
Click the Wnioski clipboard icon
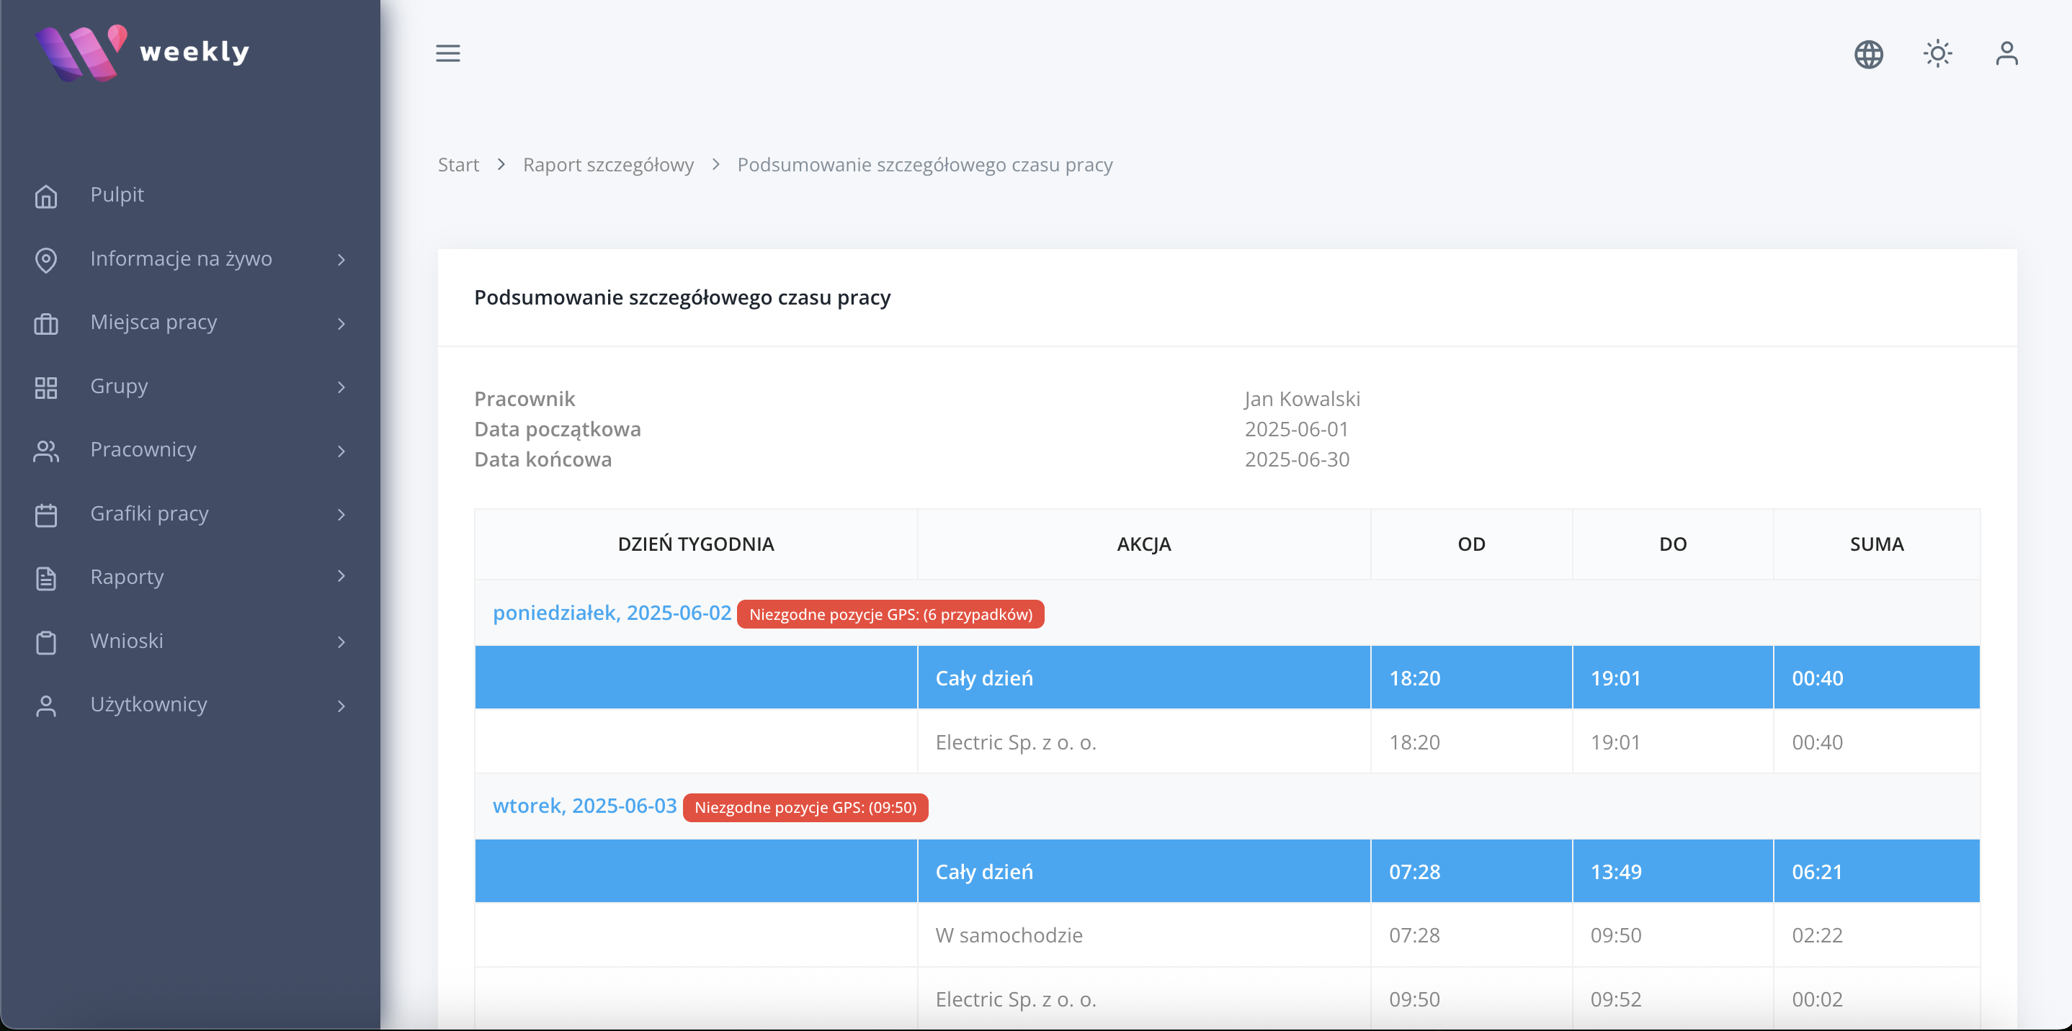[x=46, y=641]
